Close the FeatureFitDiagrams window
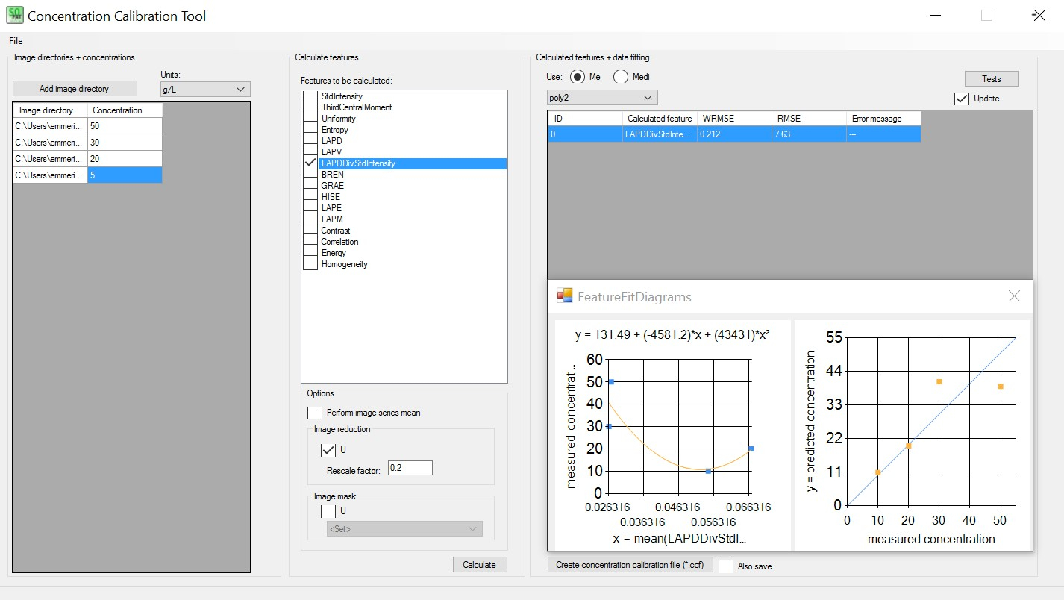This screenshot has height=600, width=1064. pyautogui.click(x=1013, y=296)
